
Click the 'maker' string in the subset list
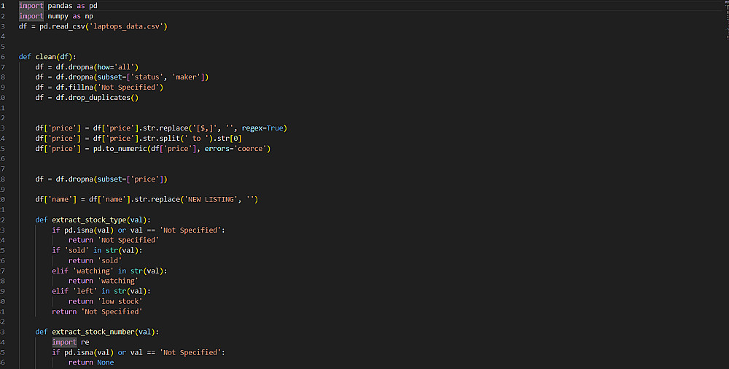(188, 77)
